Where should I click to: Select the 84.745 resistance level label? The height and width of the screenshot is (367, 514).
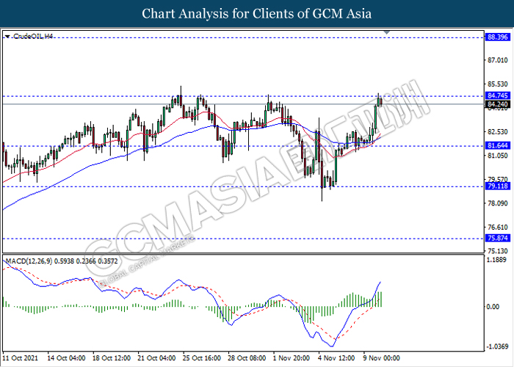click(497, 95)
